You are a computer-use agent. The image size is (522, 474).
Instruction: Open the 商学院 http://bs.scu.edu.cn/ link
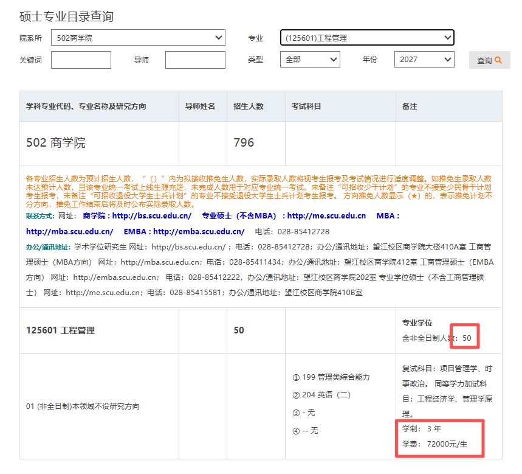(x=137, y=216)
